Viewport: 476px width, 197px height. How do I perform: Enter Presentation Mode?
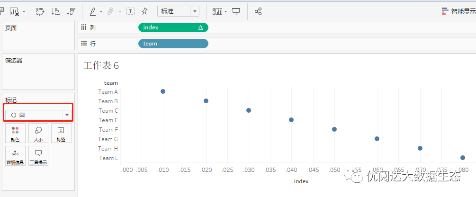(x=236, y=11)
